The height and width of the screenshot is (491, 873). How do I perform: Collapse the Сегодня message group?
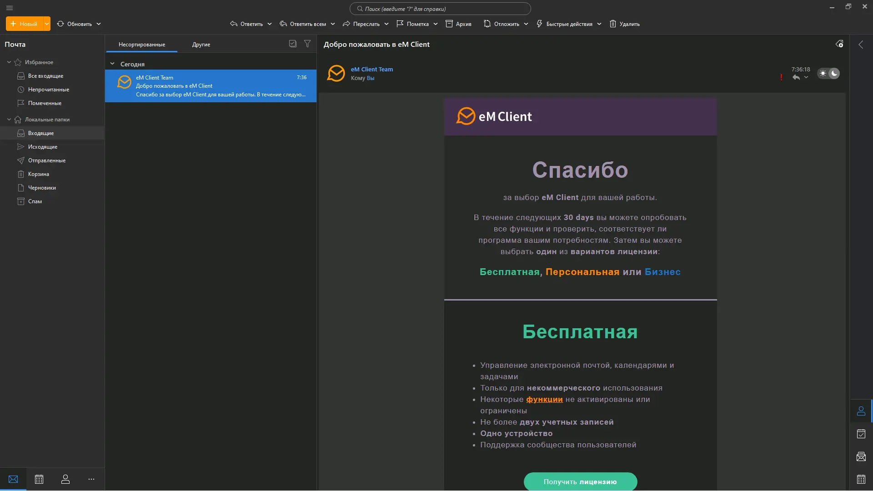(112, 64)
